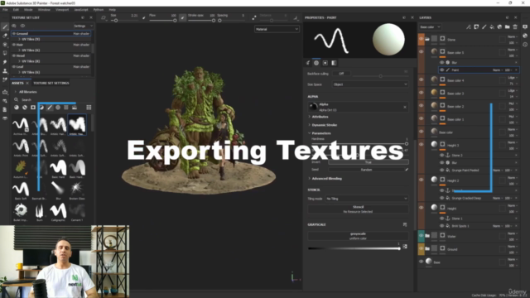Toggle asset grid view icon
530x298 pixels.
89,108
